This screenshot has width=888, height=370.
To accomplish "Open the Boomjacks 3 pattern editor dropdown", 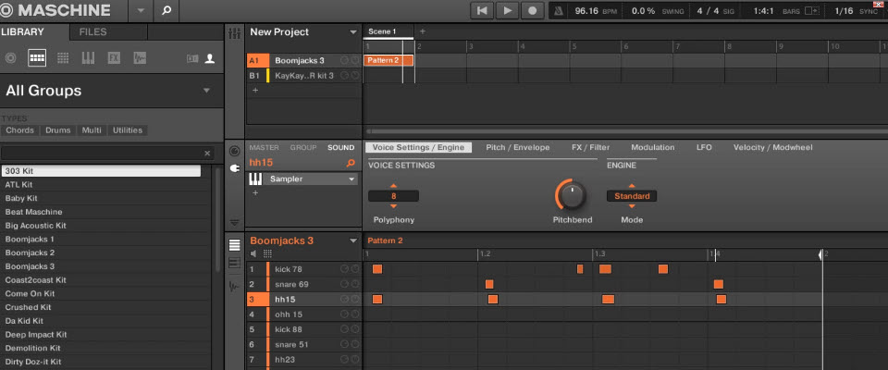I will pos(353,240).
